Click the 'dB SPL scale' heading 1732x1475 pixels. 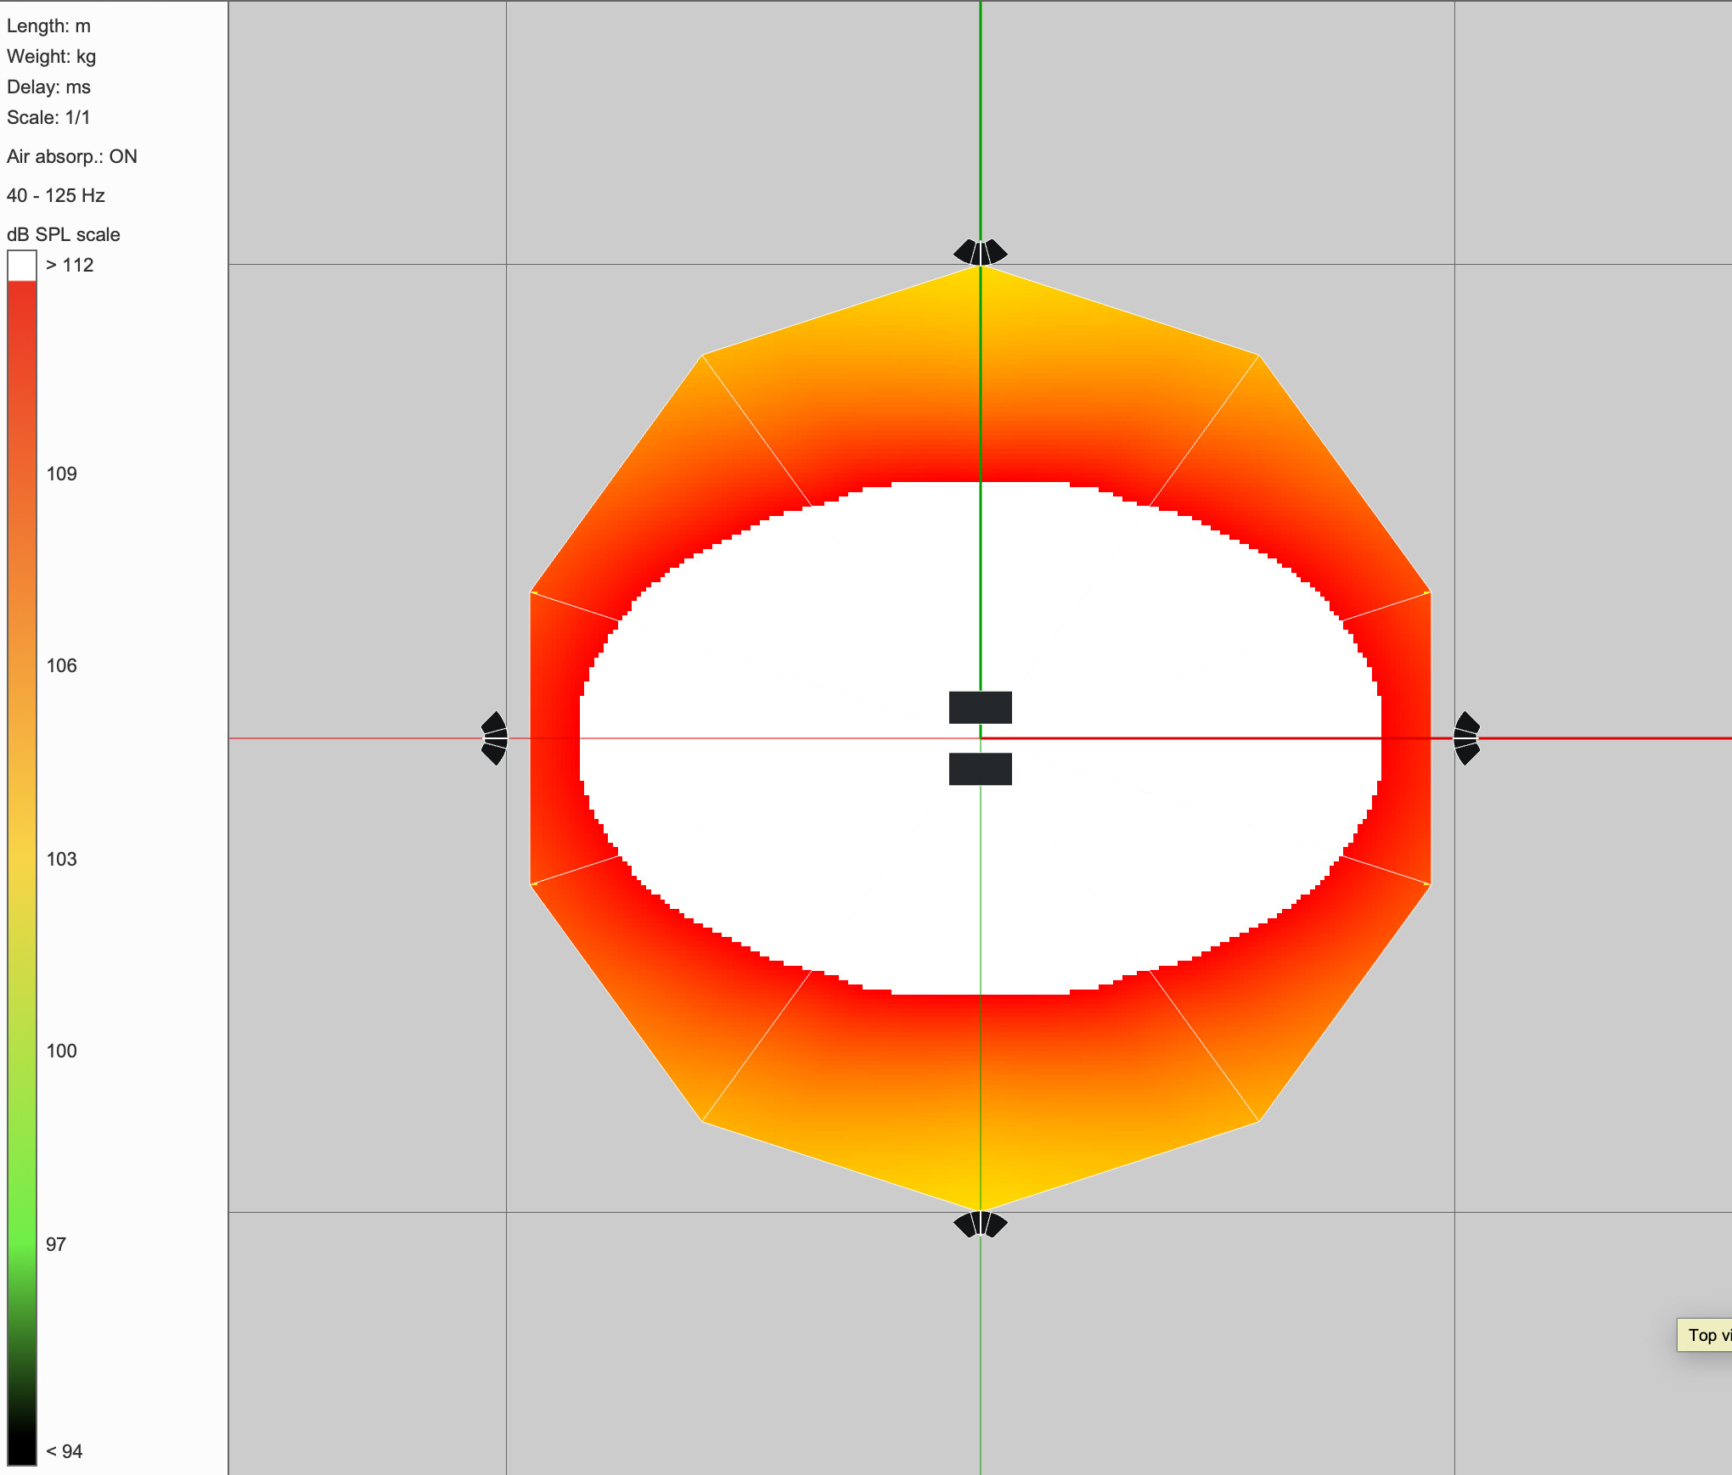click(x=64, y=234)
